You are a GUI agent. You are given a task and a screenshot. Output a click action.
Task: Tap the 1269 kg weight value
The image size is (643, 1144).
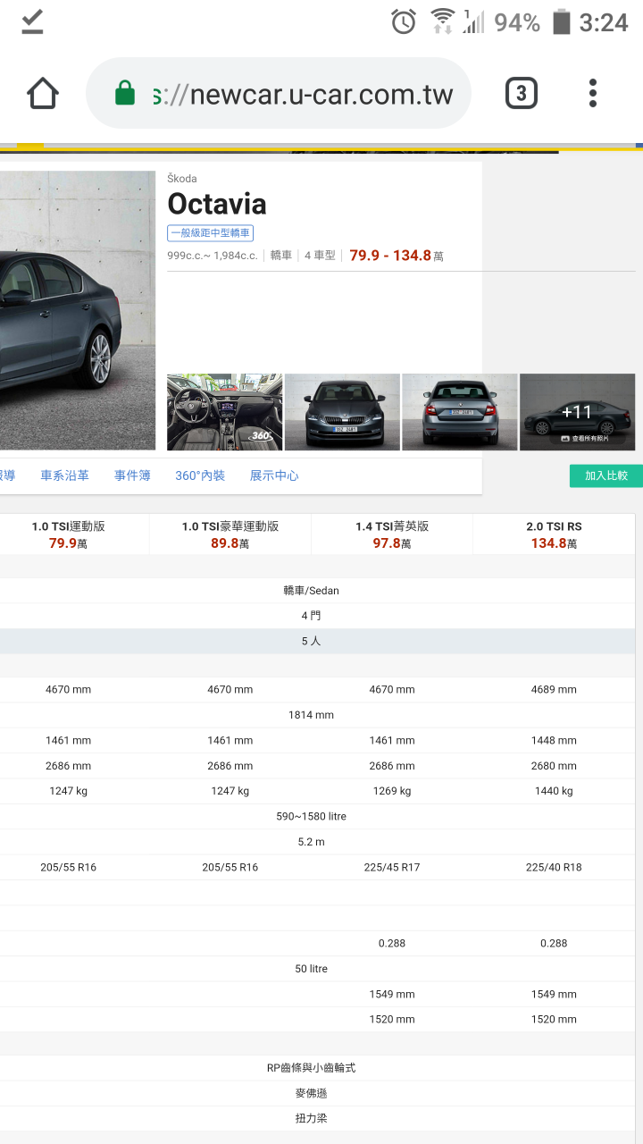point(392,791)
